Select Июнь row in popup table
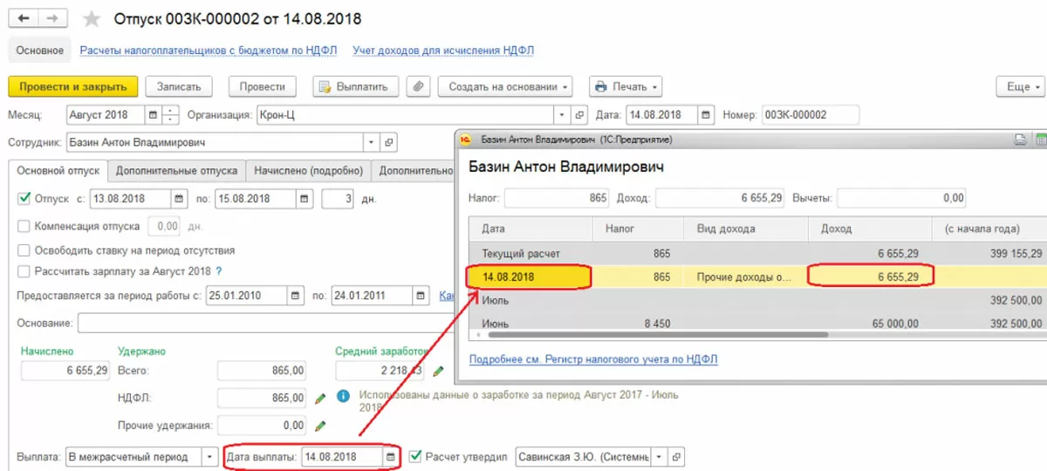The image size is (1047, 471). coord(757,323)
